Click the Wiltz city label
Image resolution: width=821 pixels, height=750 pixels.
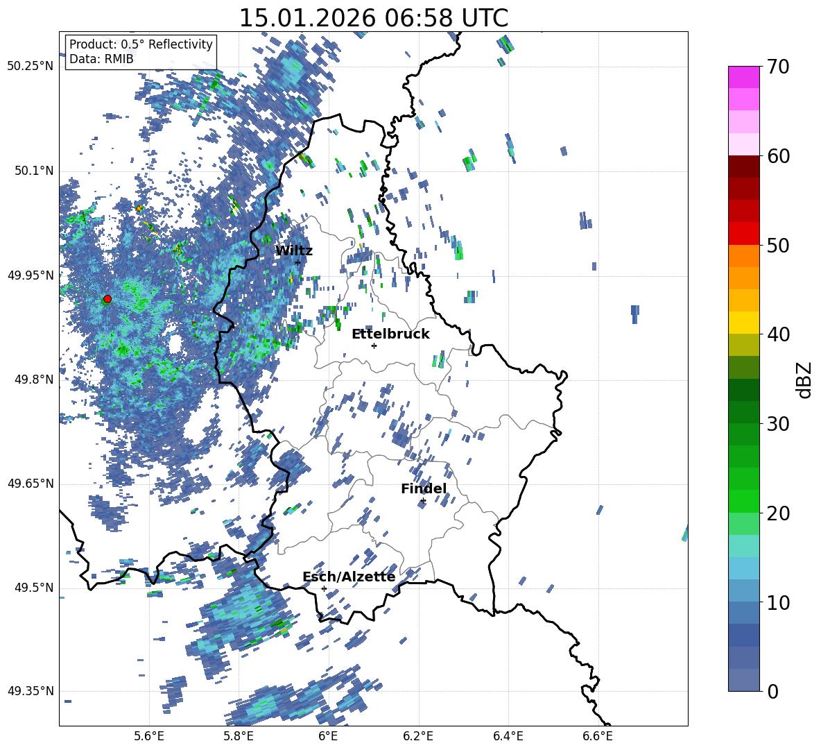[294, 251]
